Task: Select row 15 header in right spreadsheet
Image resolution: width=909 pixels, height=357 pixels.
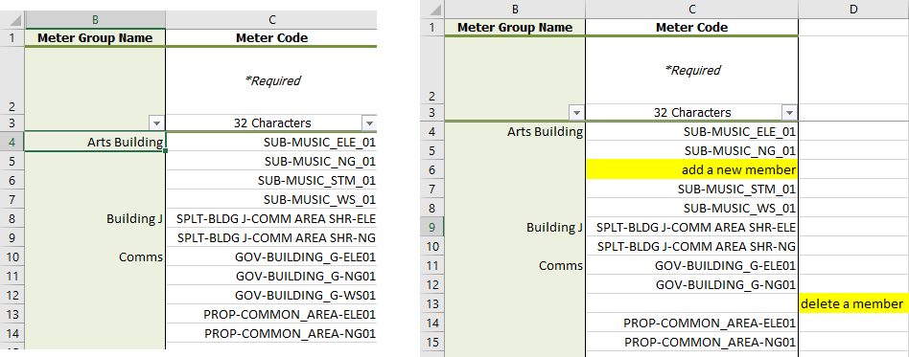Action: point(432,342)
